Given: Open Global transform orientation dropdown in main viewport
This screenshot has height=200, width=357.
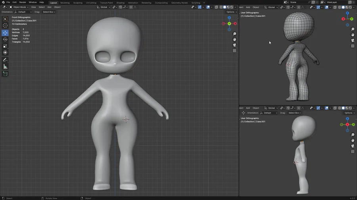Looking at the screenshot, I should point(104,7).
